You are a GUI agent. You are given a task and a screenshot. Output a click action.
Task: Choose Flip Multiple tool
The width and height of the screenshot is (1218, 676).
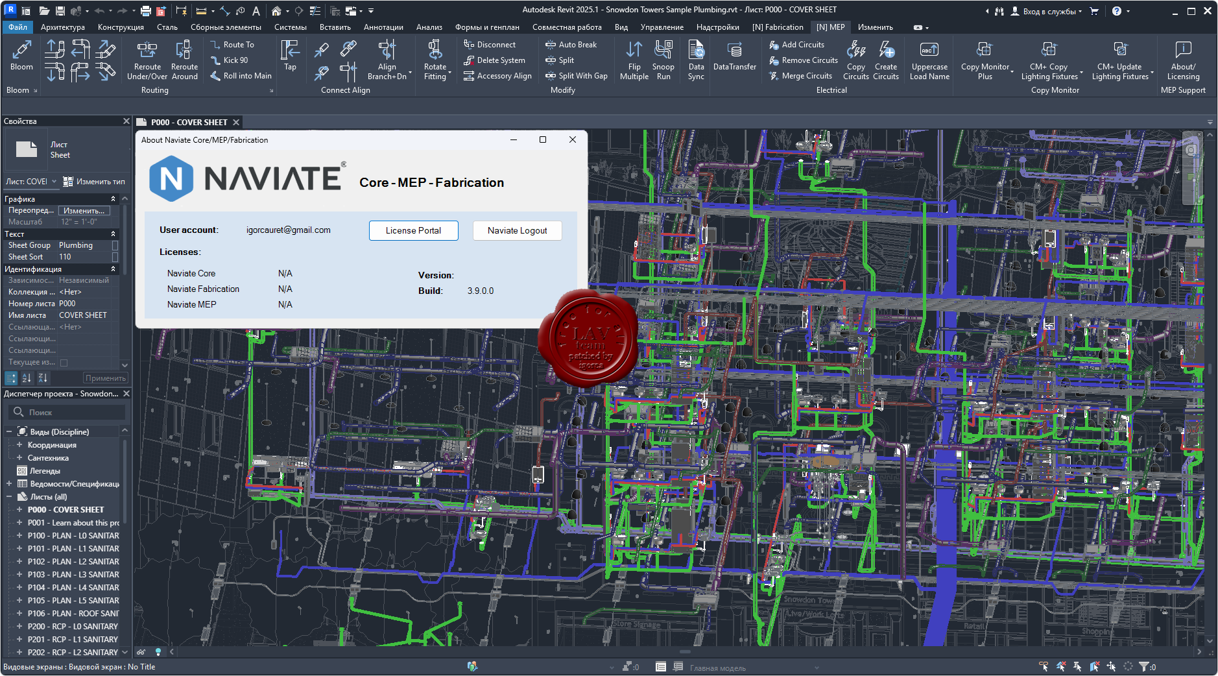(x=634, y=60)
